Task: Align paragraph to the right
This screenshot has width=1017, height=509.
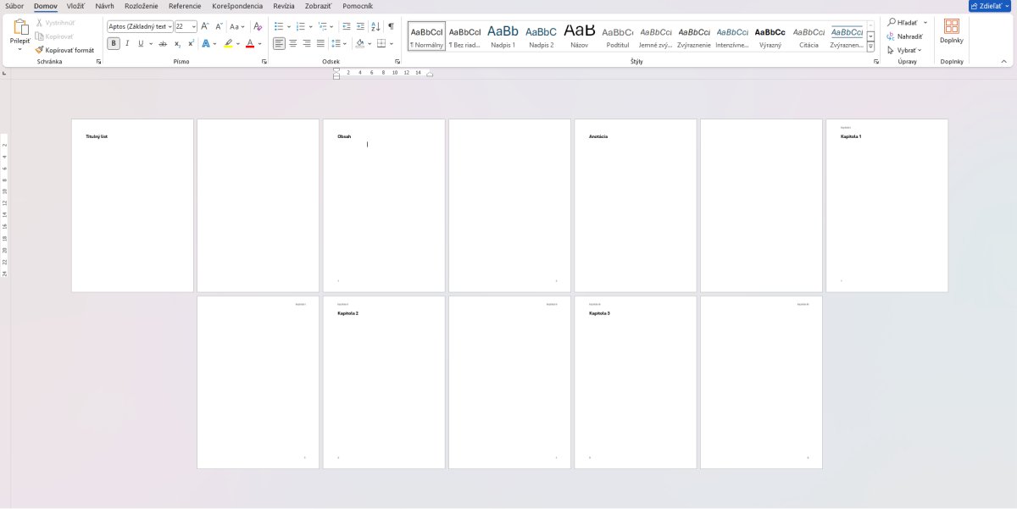Action: pyautogui.click(x=307, y=43)
